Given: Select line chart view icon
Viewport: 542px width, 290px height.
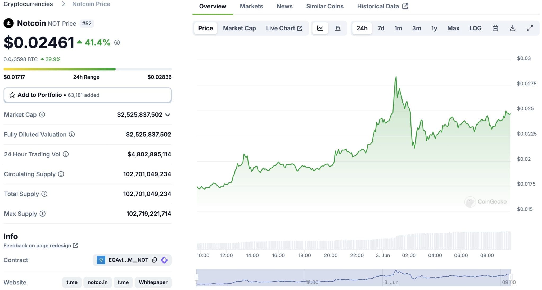Looking at the screenshot, I should tap(320, 28).
